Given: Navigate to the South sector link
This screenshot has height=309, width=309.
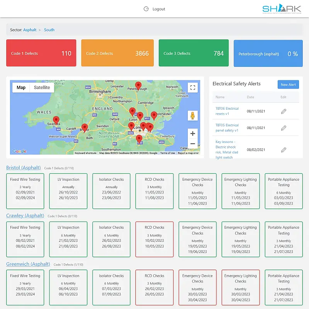Looking at the screenshot, I should [49, 29].
